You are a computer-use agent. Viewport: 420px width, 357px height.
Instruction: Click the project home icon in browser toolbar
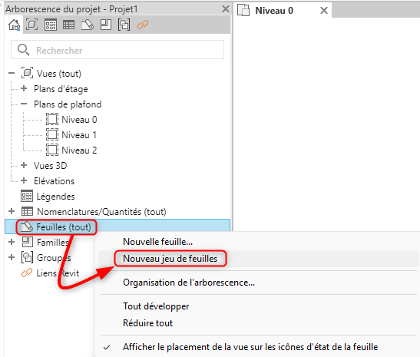14,25
